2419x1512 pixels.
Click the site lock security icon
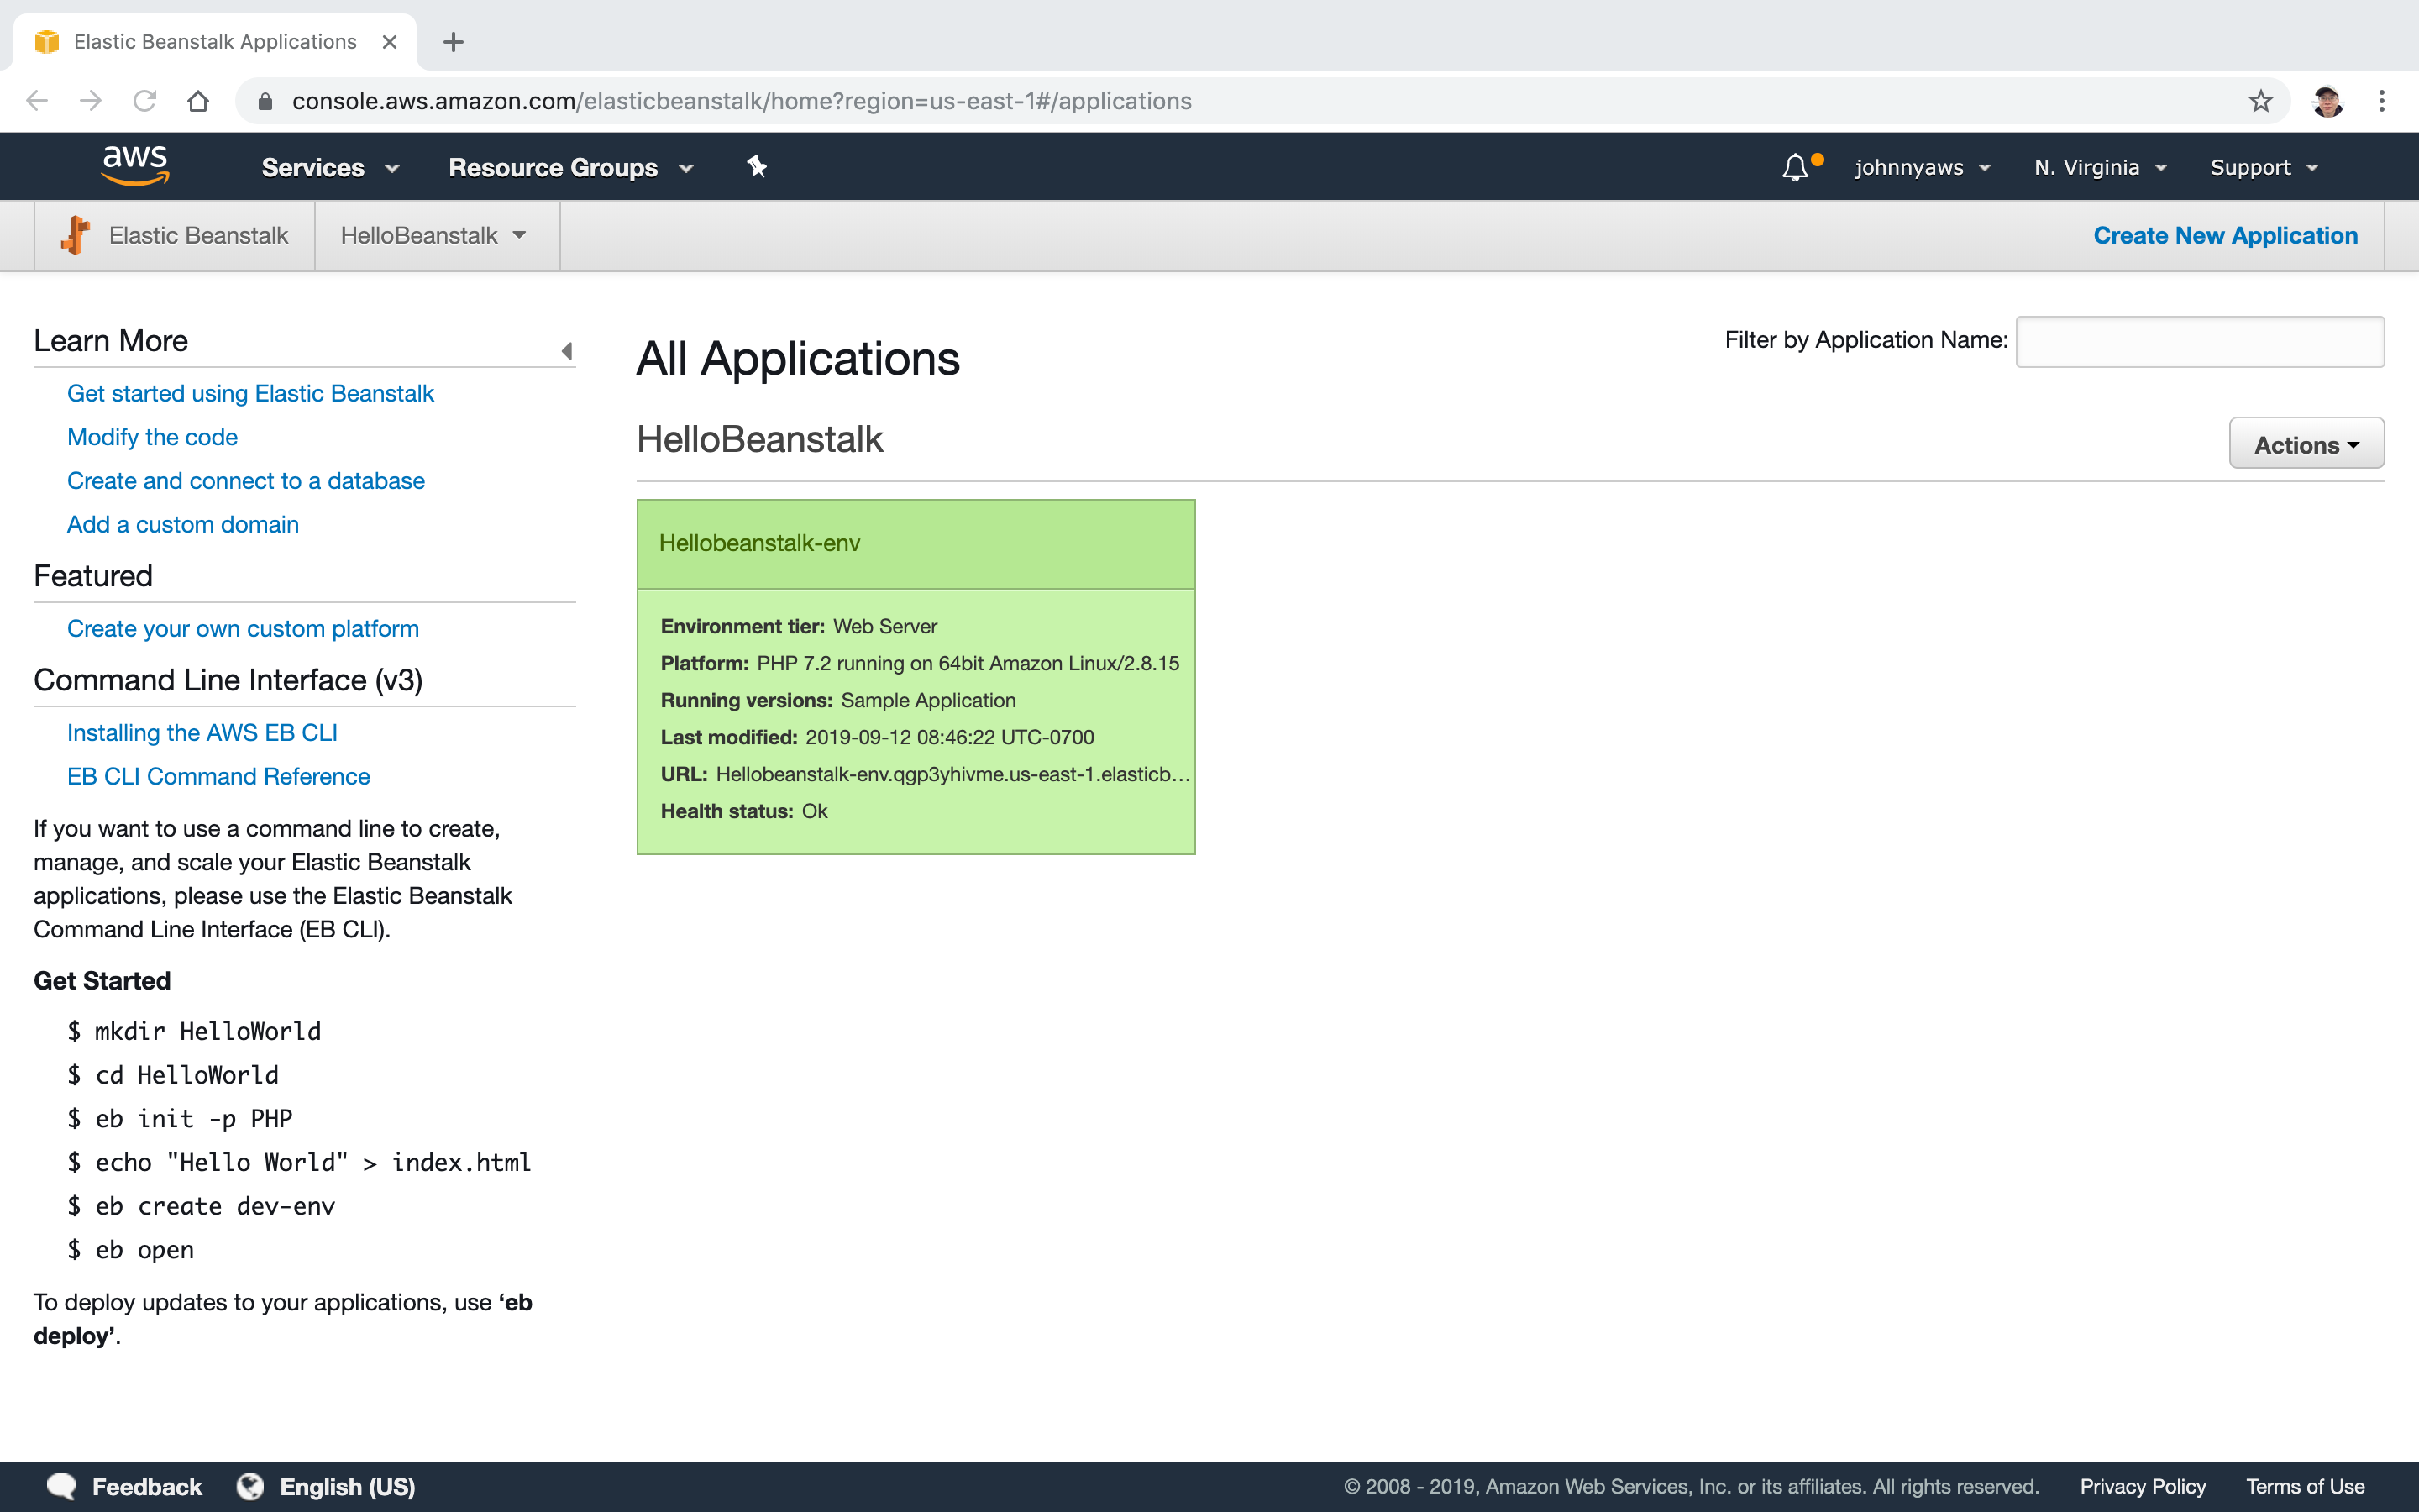click(x=265, y=101)
